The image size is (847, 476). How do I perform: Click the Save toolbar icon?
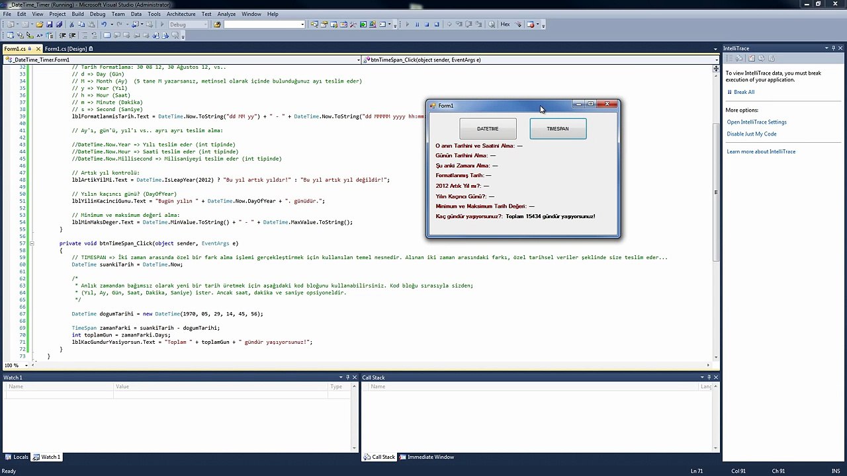50,24
